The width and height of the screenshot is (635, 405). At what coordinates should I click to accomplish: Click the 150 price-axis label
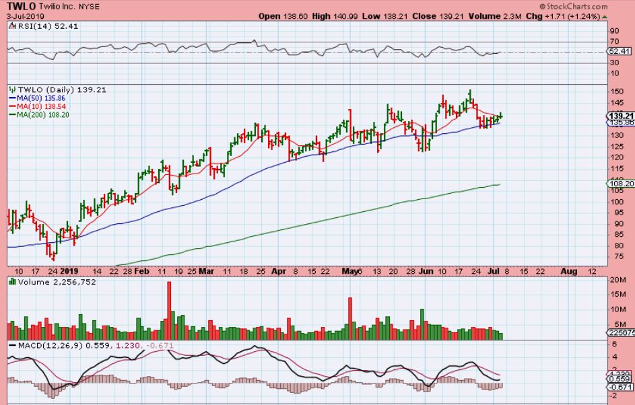pyautogui.click(x=617, y=92)
